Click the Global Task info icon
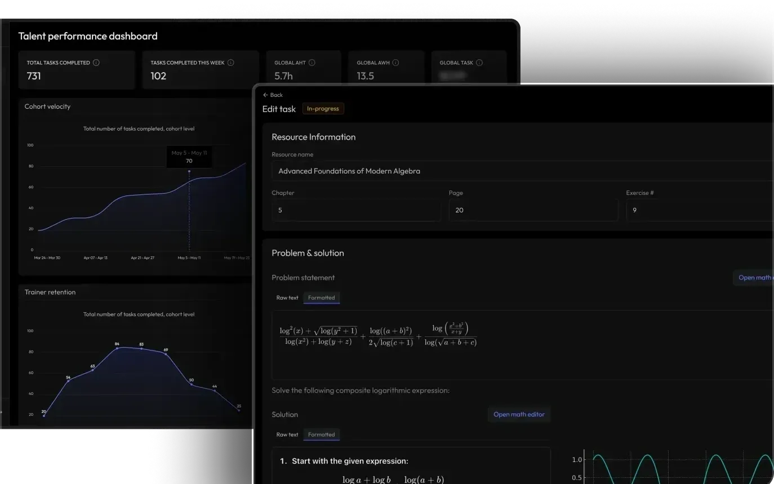Image resolution: width=774 pixels, height=484 pixels. [x=478, y=63]
